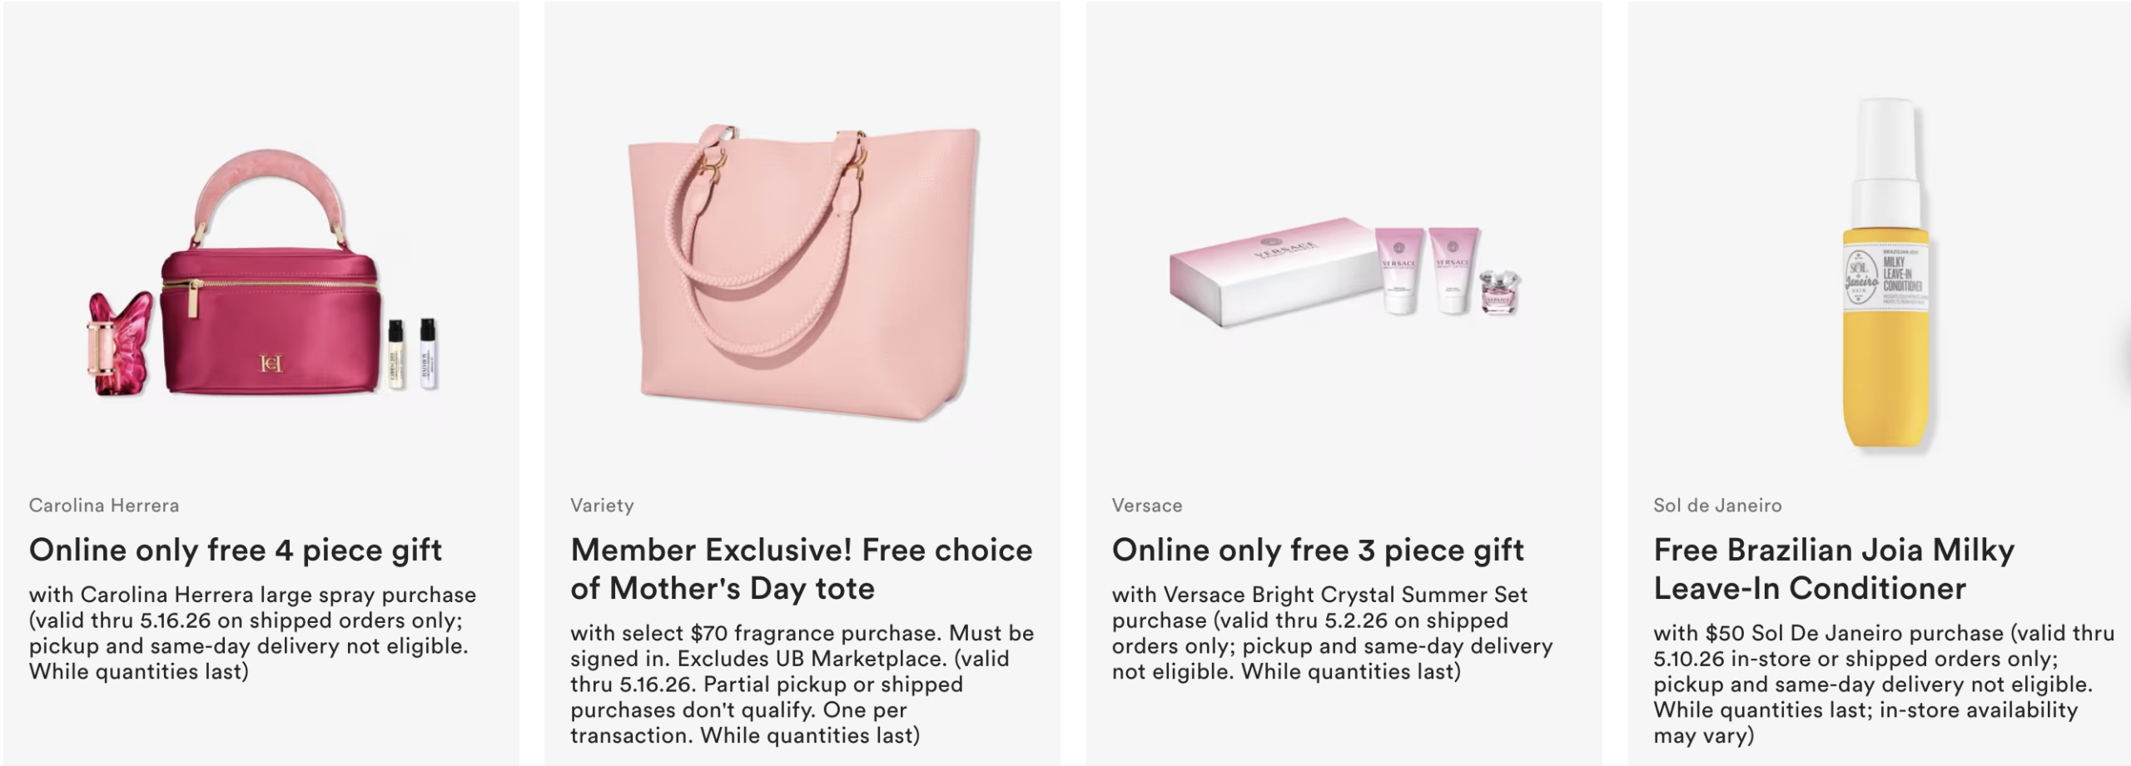2131x766 pixels.
Task: Click the $70 fragrance purchase terms text
Action: tap(802, 684)
